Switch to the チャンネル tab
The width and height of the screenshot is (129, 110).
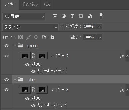pyautogui.click(x=30, y=4)
